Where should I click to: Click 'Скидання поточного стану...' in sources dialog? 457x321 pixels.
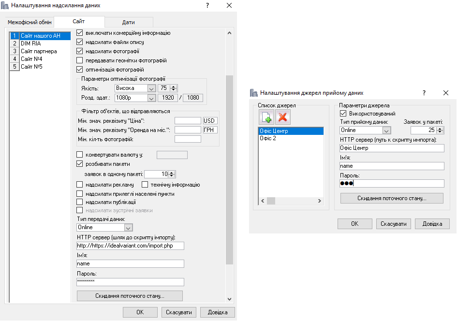pos(392,198)
